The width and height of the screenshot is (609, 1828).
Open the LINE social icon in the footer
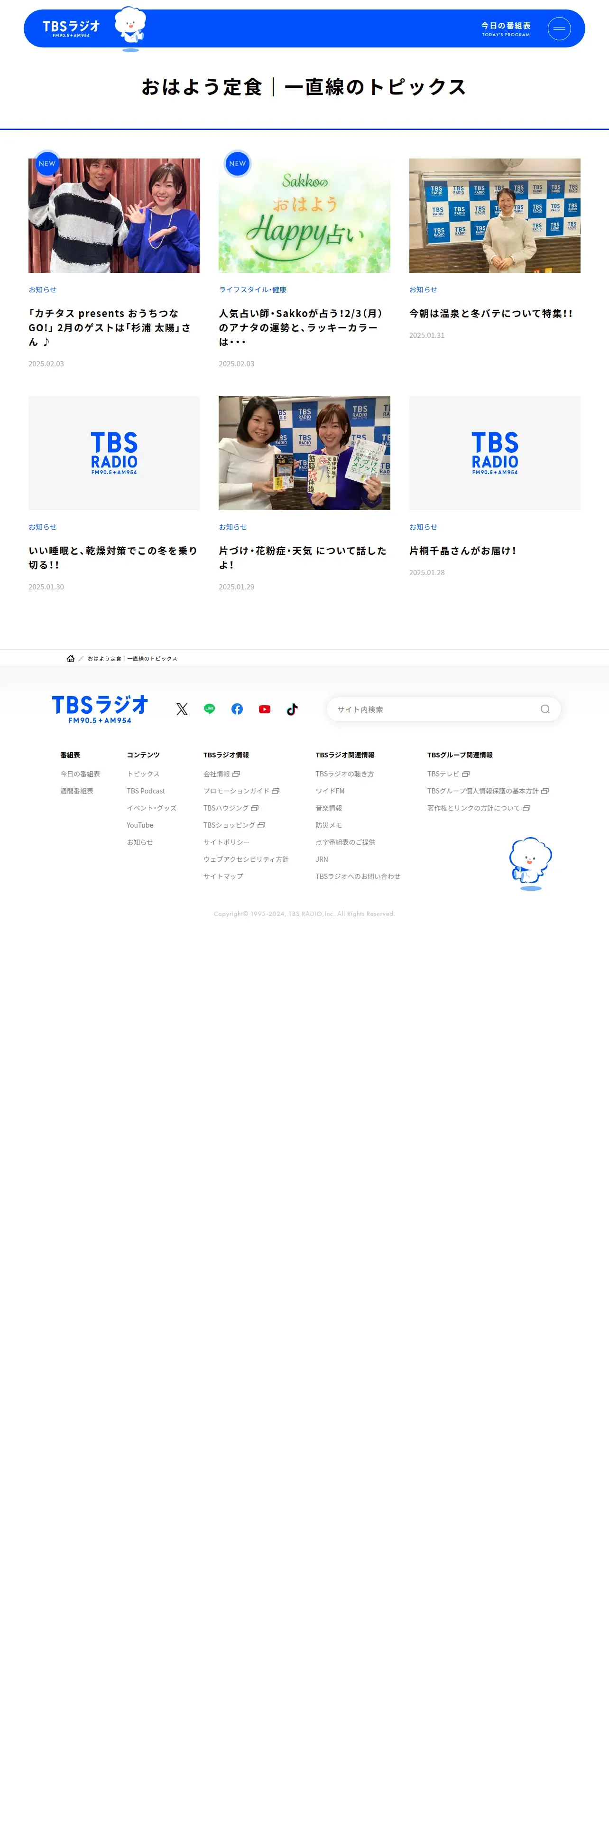pyautogui.click(x=209, y=709)
